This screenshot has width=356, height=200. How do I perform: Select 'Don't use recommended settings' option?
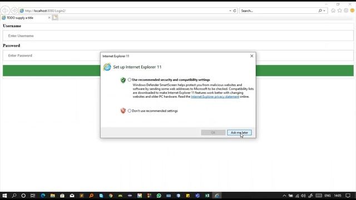coord(130,111)
